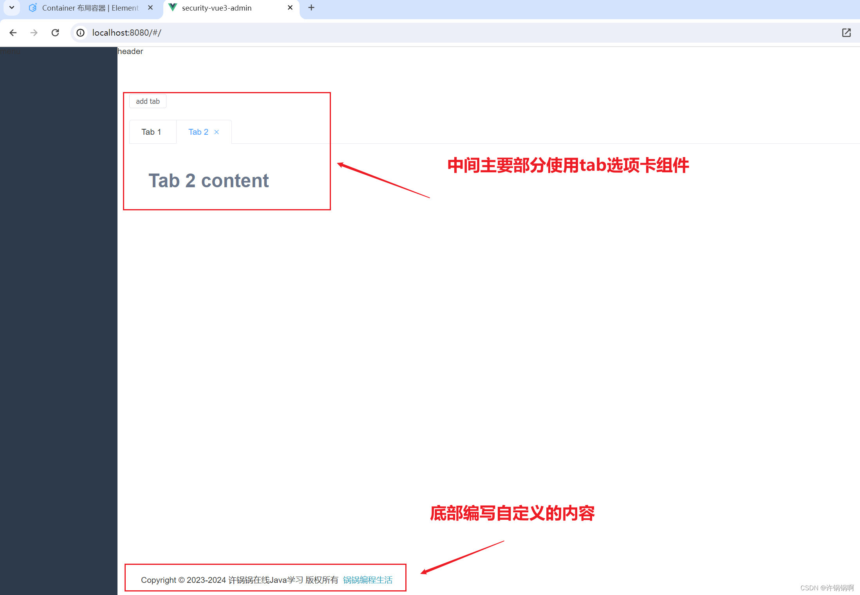Click the Vue favicon on security-vue3-admin tab

pos(173,7)
